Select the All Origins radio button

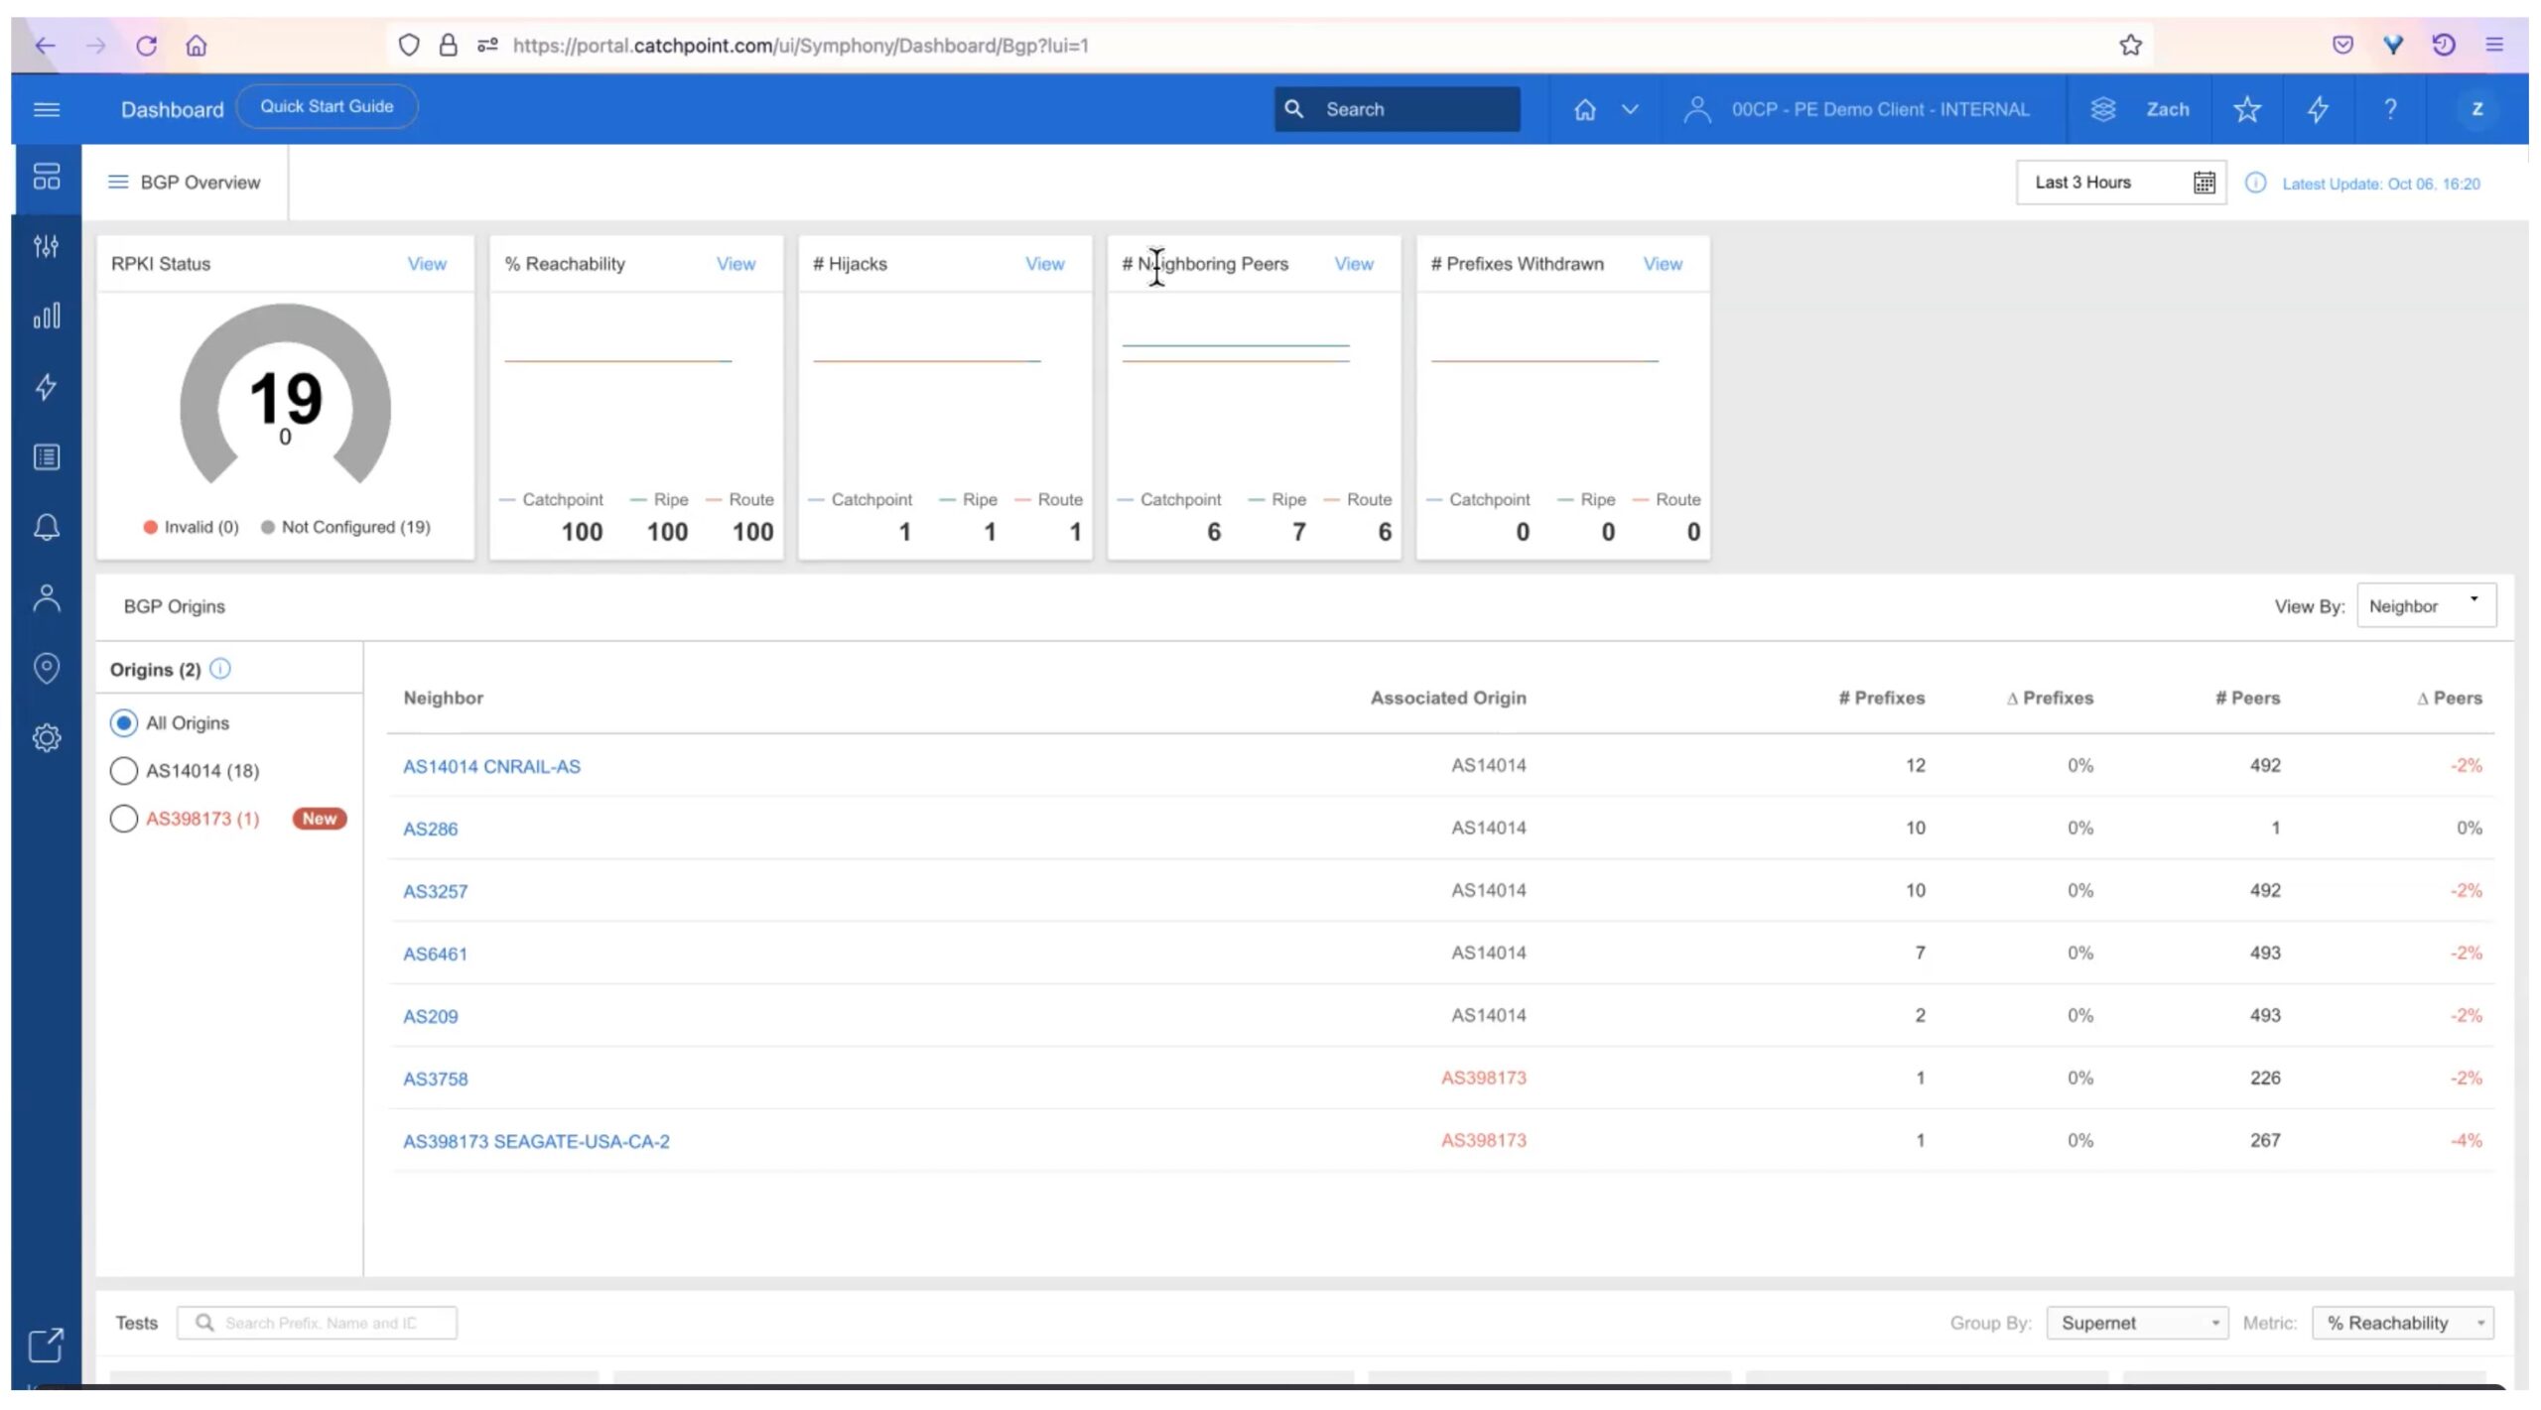(124, 723)
